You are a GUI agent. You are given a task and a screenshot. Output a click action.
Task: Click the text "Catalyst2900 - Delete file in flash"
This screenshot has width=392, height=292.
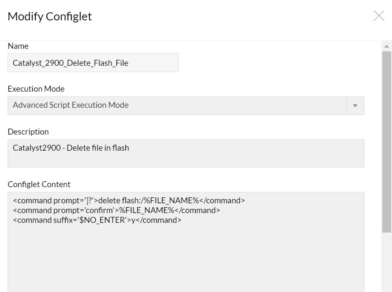[x=71, y=148]
